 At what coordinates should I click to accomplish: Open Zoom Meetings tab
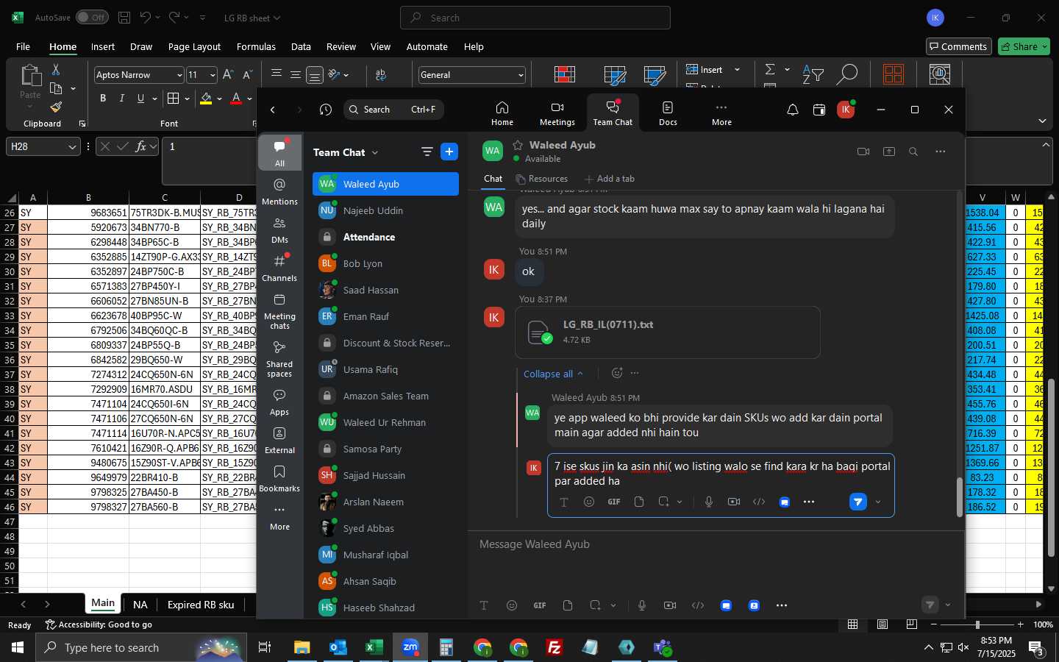[x=557, y=113]
